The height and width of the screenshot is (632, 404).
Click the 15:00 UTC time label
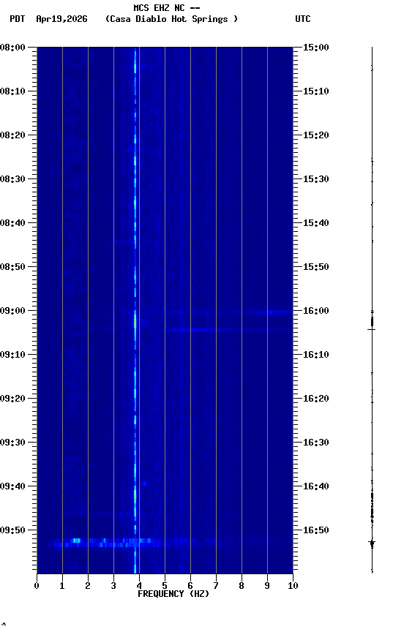pyautogui.click(x=316, y=48)
